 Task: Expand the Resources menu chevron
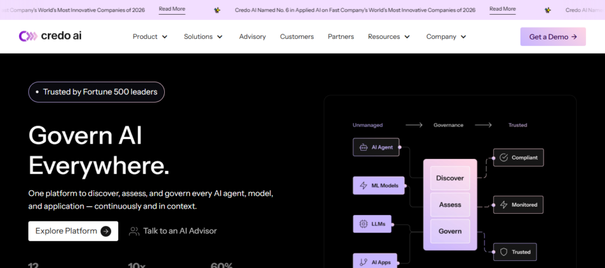coord(407,37)
